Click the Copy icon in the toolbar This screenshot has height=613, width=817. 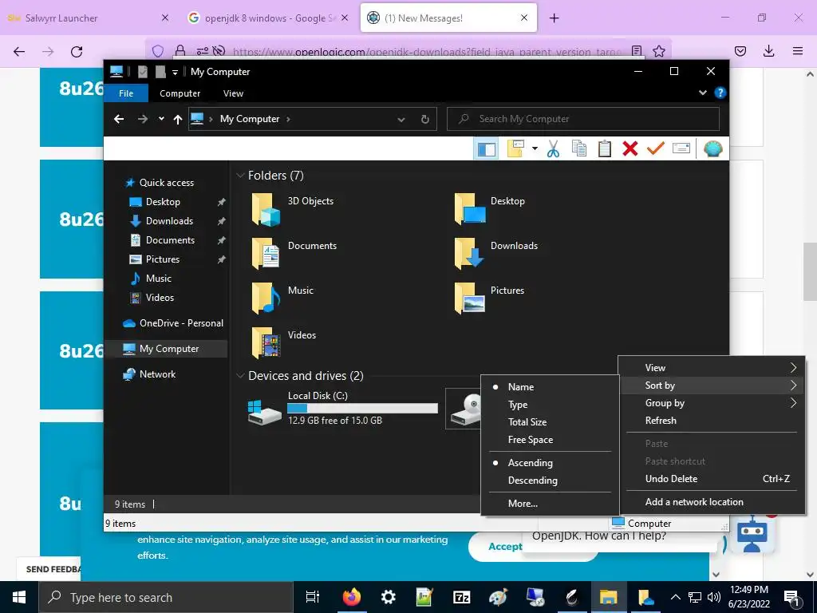pos(579,149)
